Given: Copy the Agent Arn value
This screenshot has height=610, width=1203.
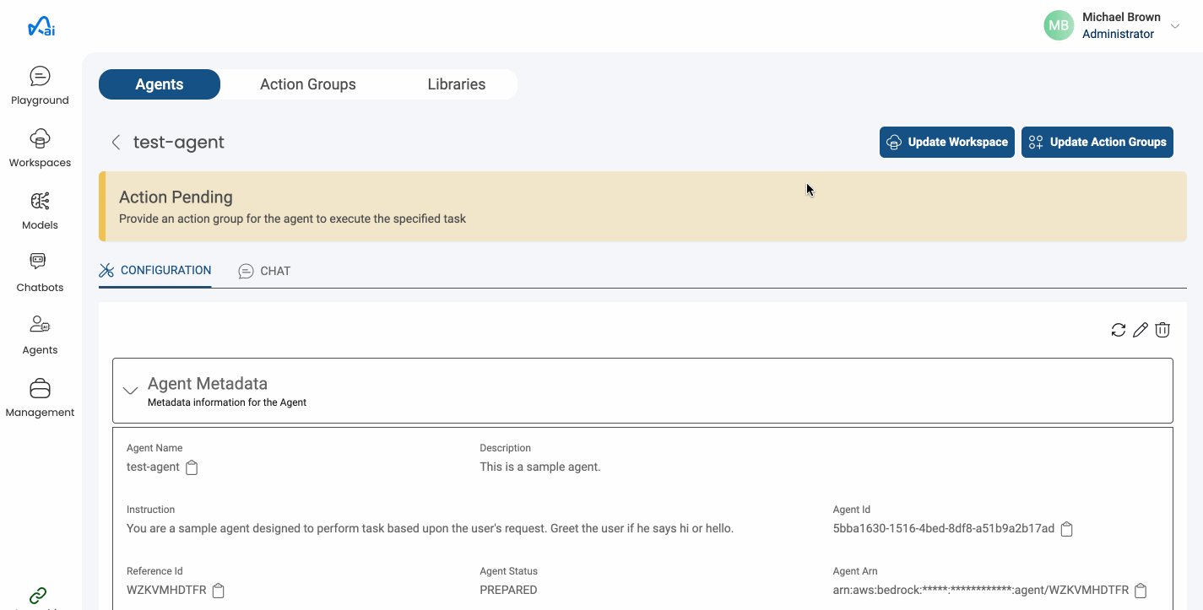Looking at the screenshot, I should [x=1141, y=590].
